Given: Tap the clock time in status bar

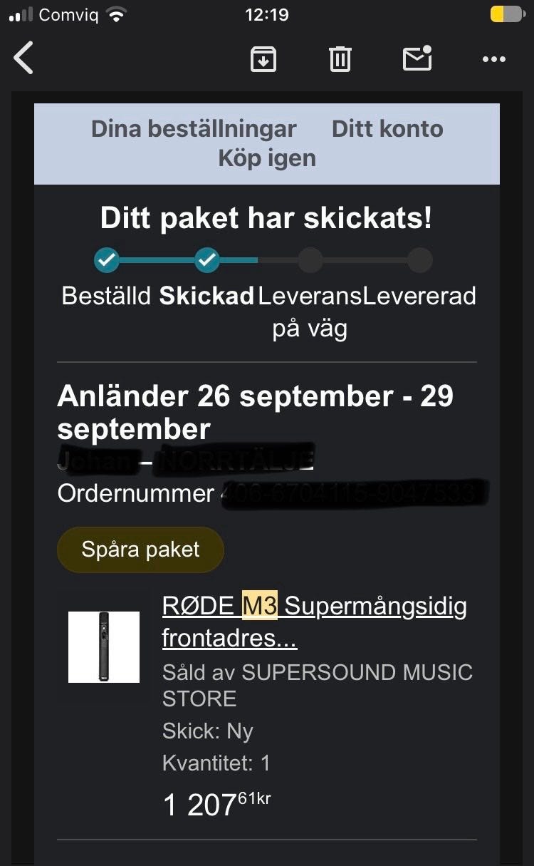Looking at the screenshot, I should point(267,14).
